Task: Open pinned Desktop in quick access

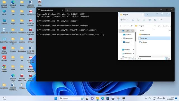Action: [x=126, y=50]
